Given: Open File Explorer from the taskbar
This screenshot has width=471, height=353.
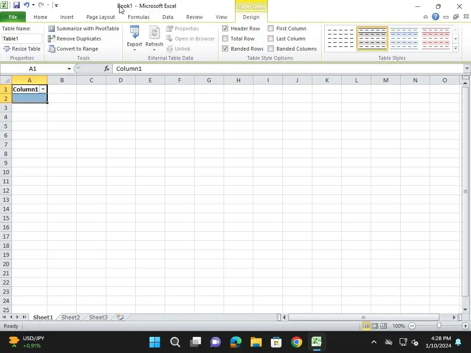Looking at the screenshot, I should (x=256, y=342).
